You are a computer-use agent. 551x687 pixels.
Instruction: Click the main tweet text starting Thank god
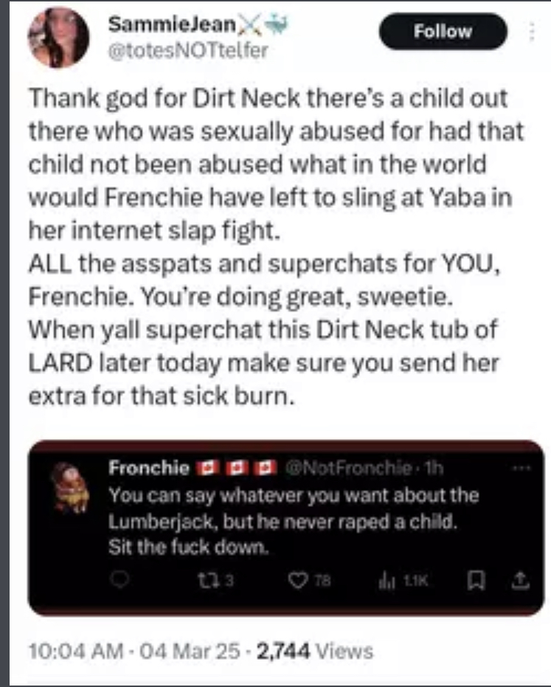(276, 246)
